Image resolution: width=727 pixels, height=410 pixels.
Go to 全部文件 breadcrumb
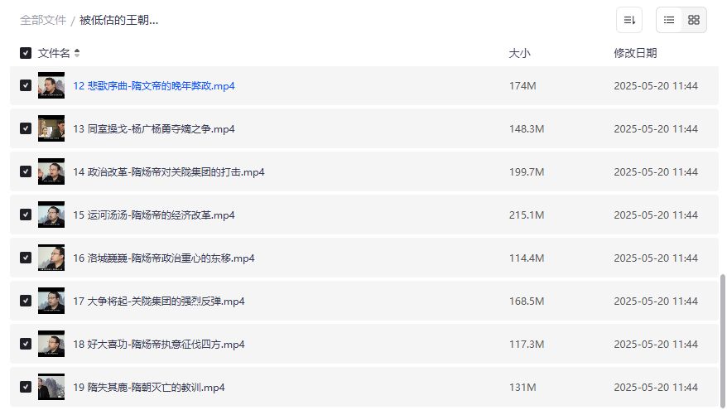(43, 21)
